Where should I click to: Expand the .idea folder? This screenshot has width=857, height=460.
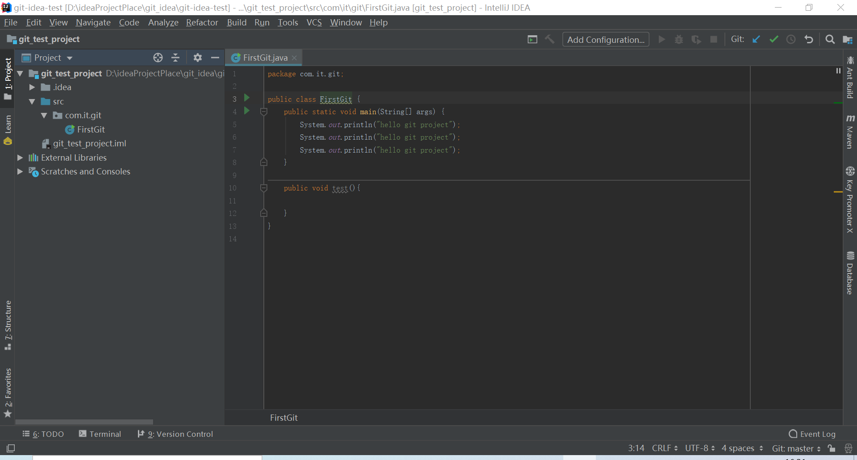(x=32, y=87)
